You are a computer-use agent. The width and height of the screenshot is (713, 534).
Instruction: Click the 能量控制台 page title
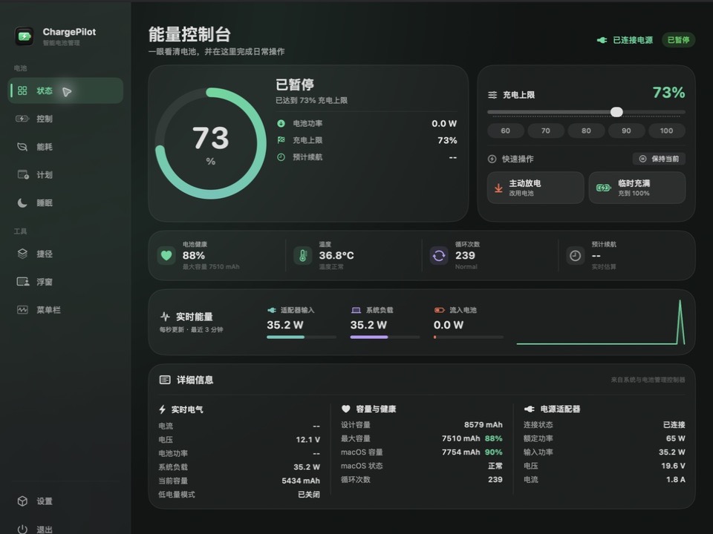(189, 35)
